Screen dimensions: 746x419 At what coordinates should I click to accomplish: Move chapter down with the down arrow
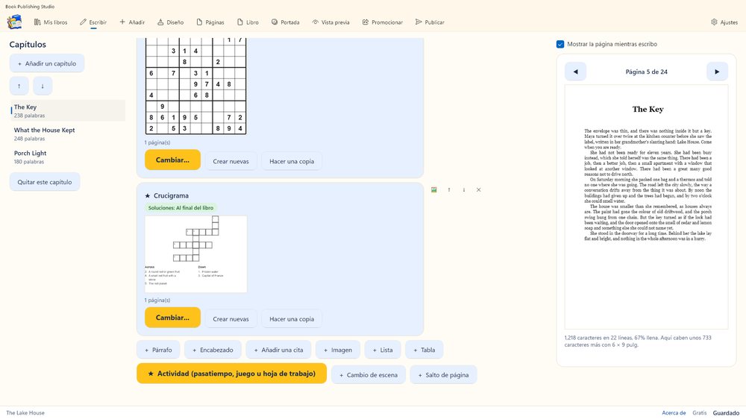tap(43, 86)
